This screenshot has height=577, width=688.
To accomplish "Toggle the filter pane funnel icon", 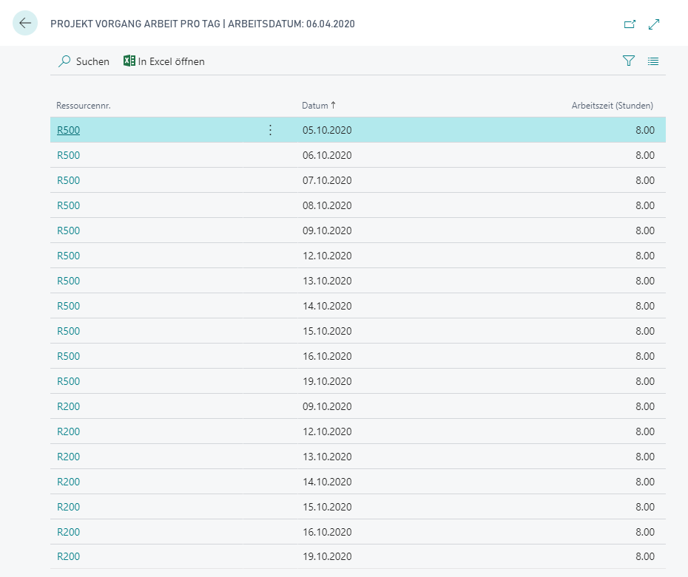I will [629, 61].
